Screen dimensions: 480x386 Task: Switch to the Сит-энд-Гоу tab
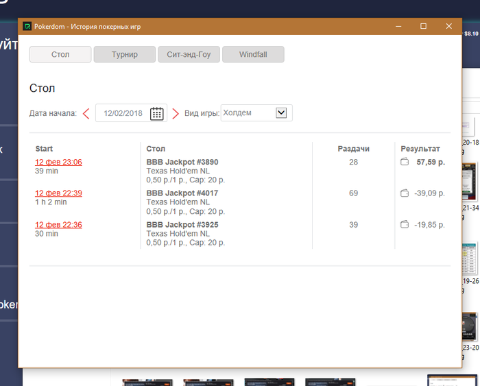pyautogui.click(x=189, y=54)
